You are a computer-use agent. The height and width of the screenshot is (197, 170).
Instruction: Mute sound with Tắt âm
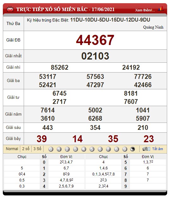click(x=158, y=149)
